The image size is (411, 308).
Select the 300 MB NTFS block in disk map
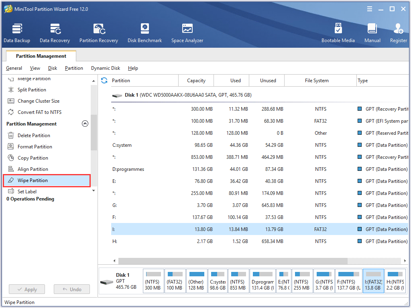click(x=153, y=281)
